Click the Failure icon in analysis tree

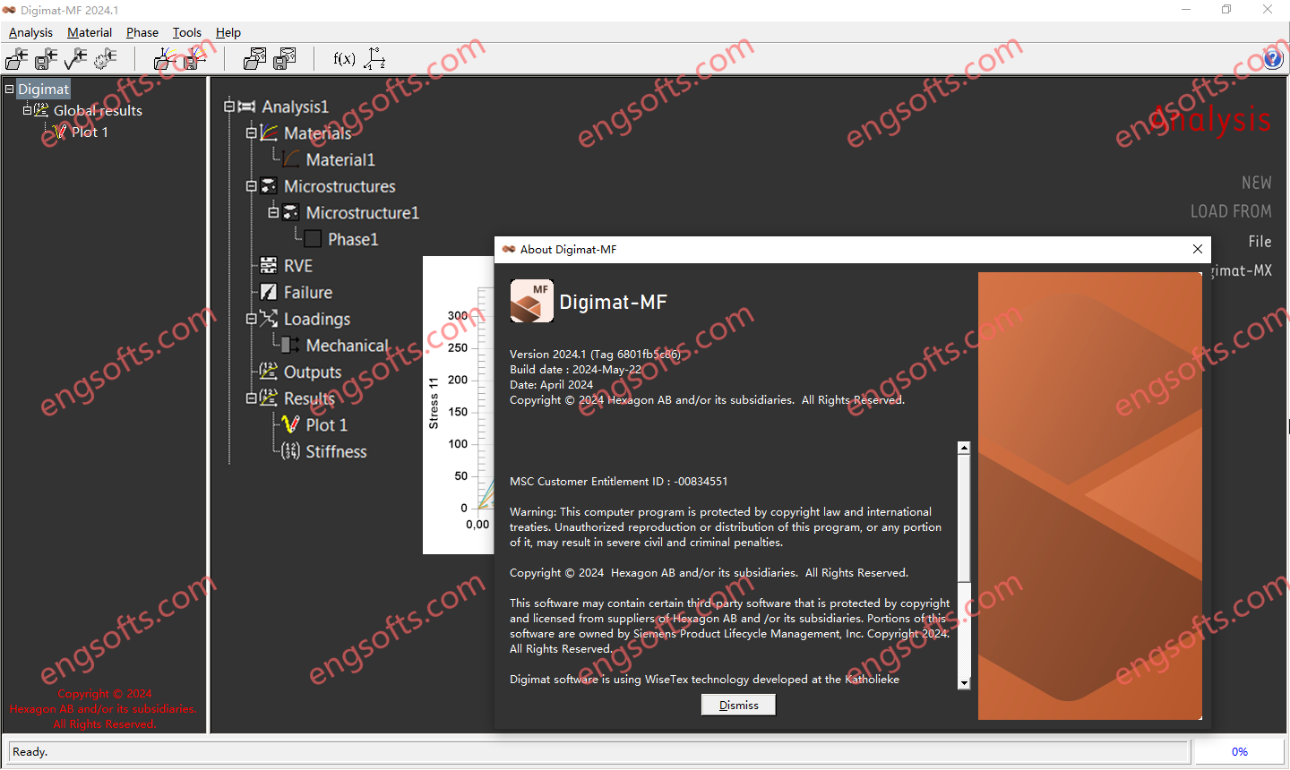pyautogui.click(x=269, y=292)
